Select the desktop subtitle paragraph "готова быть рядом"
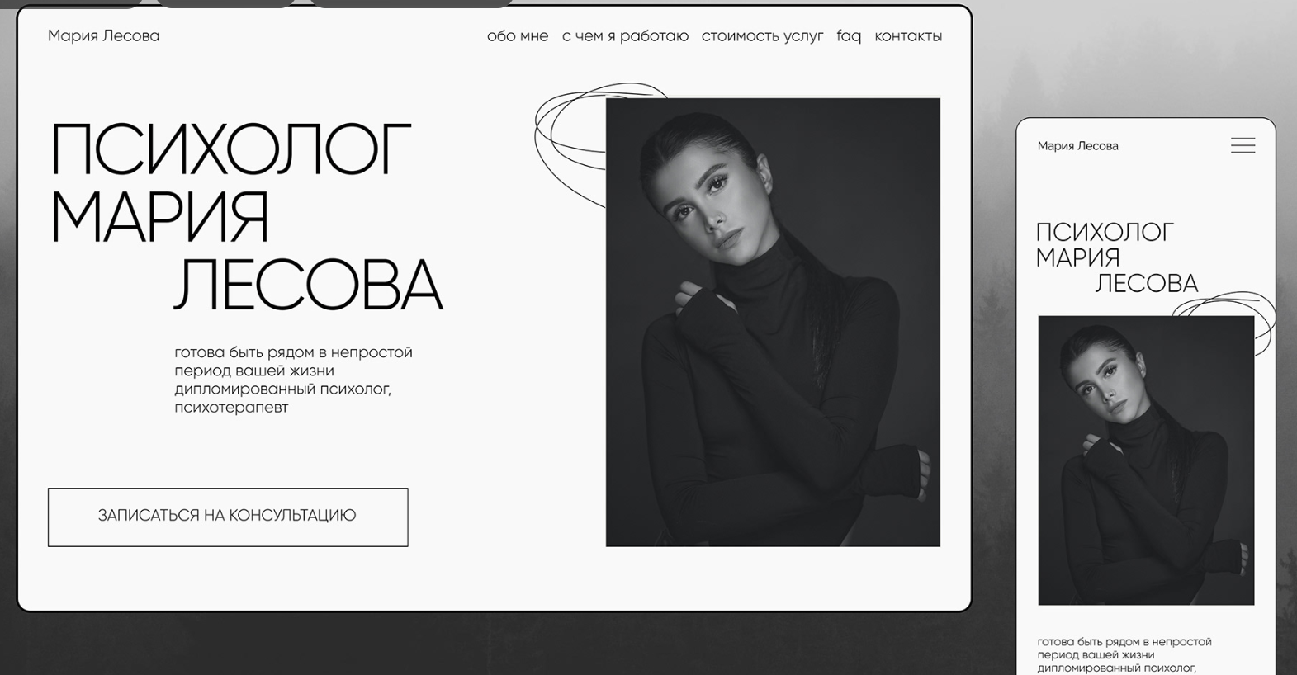The width and height of the screenshot is (1297, 675). click(293, 379)
